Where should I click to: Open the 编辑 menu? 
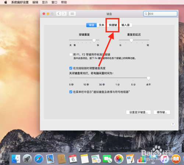click(x=35, y=2)
